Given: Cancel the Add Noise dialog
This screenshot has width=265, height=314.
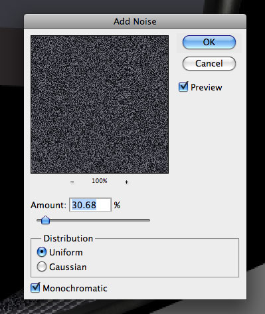Looking at the screenshot, I should click(209, 64).
